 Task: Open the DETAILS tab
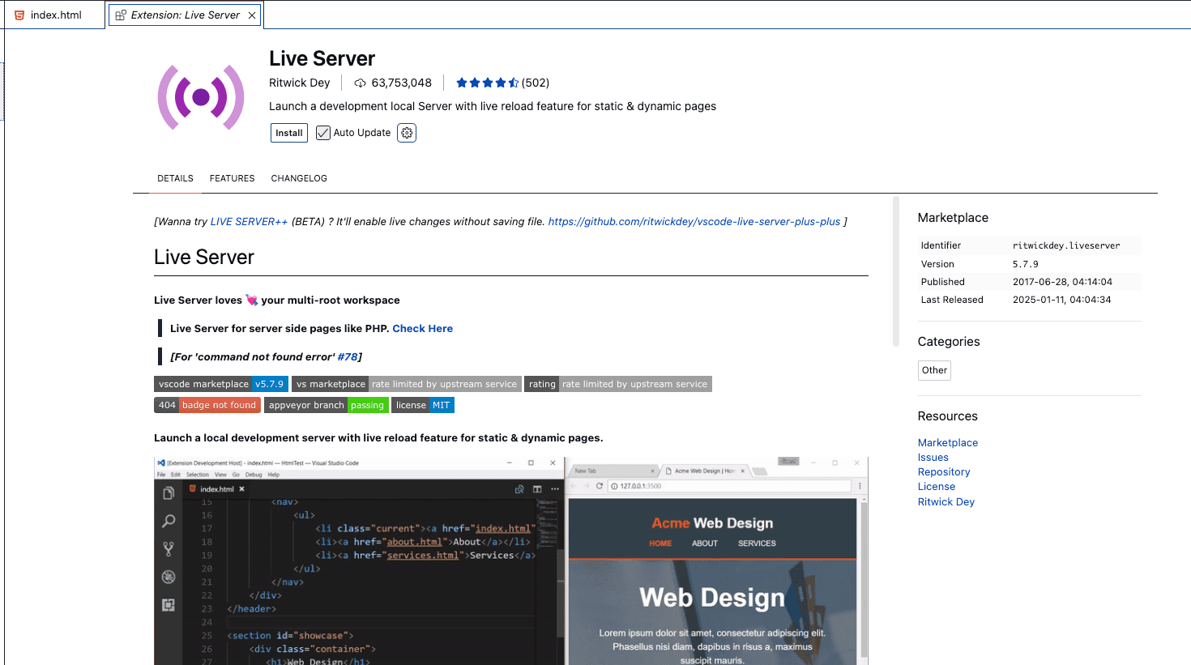click(x=175, y=178)
